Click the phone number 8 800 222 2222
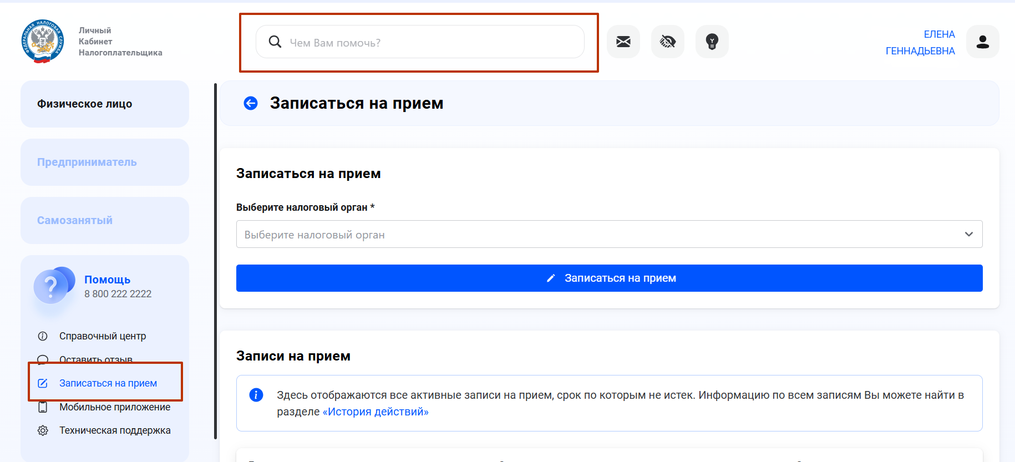The height and width of the screenshot is (462, 1015). click(x=118, y=294)
